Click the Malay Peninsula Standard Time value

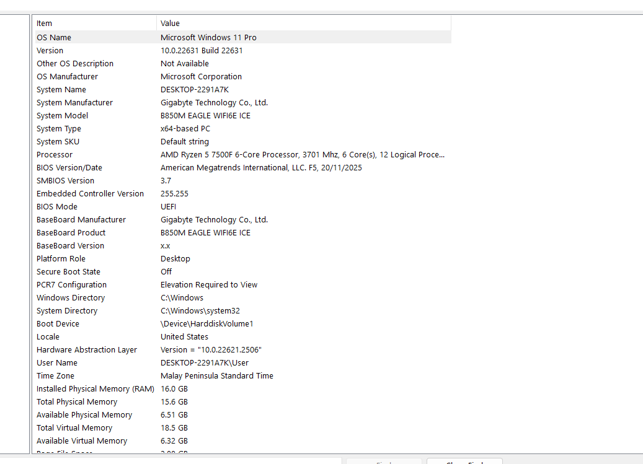[x=216, y=376]
